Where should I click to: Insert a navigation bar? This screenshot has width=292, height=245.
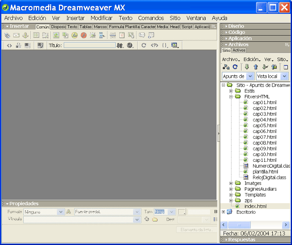(x=102, y=35)
